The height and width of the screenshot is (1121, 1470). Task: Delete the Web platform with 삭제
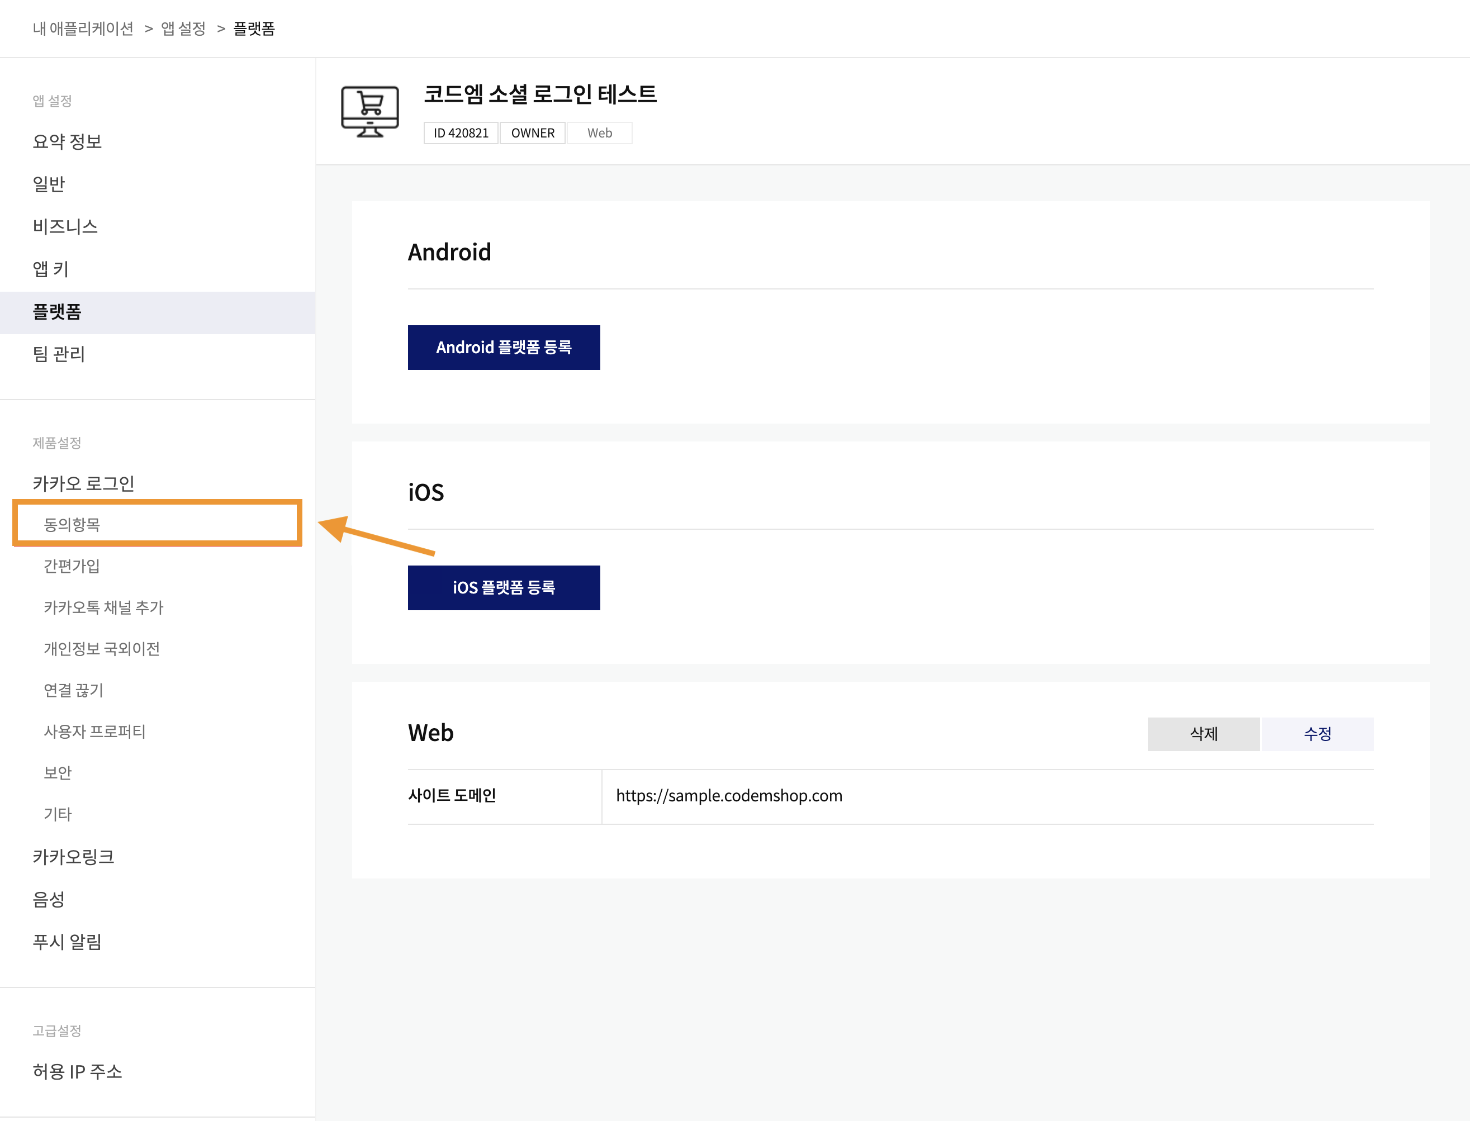tap(1203, 734)
